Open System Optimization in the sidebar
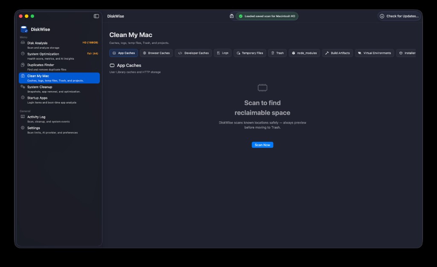 (59, 56)
